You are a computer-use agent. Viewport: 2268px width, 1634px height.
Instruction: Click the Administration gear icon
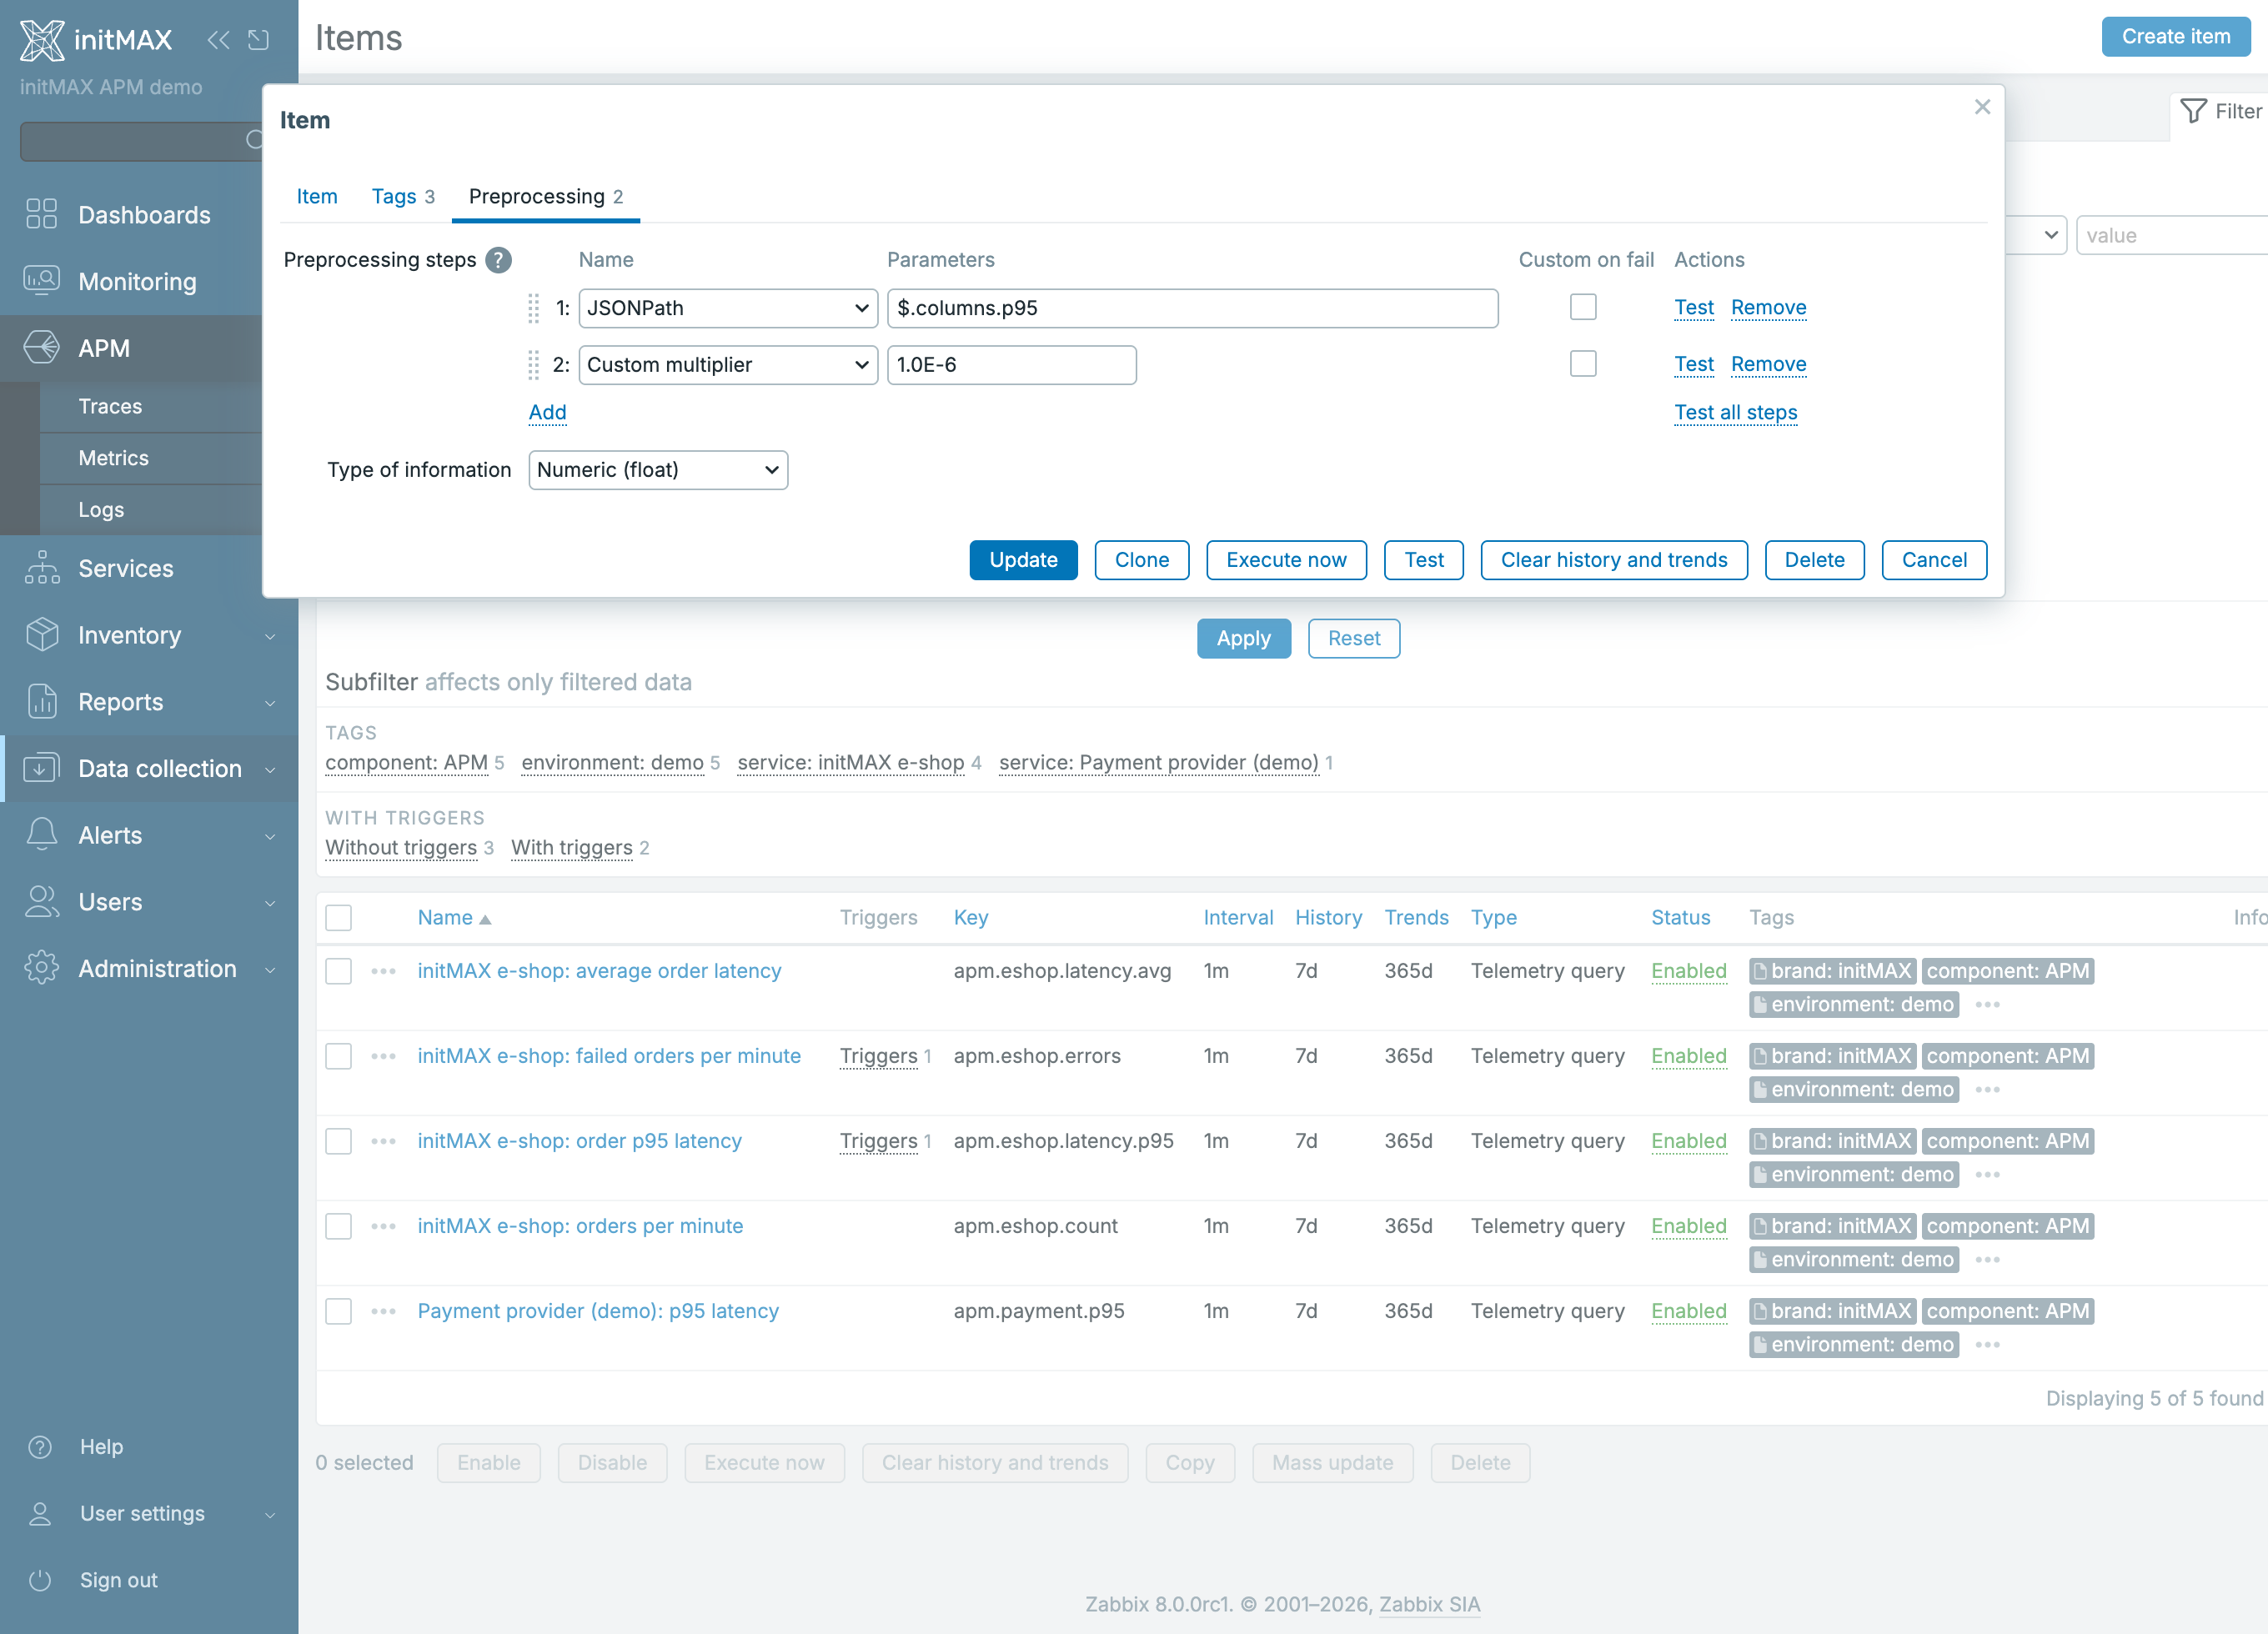pyautogui.click(x=42, y=968)
